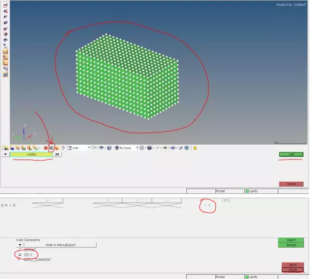Click the Hide In Menu/Export option

(x=63, y=245)
